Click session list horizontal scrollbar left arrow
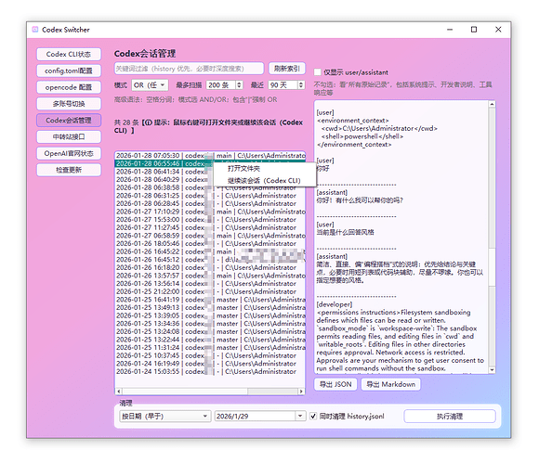The height and width of the screenshot is (463, 539). pyautogui.click(x=119, y=392)
